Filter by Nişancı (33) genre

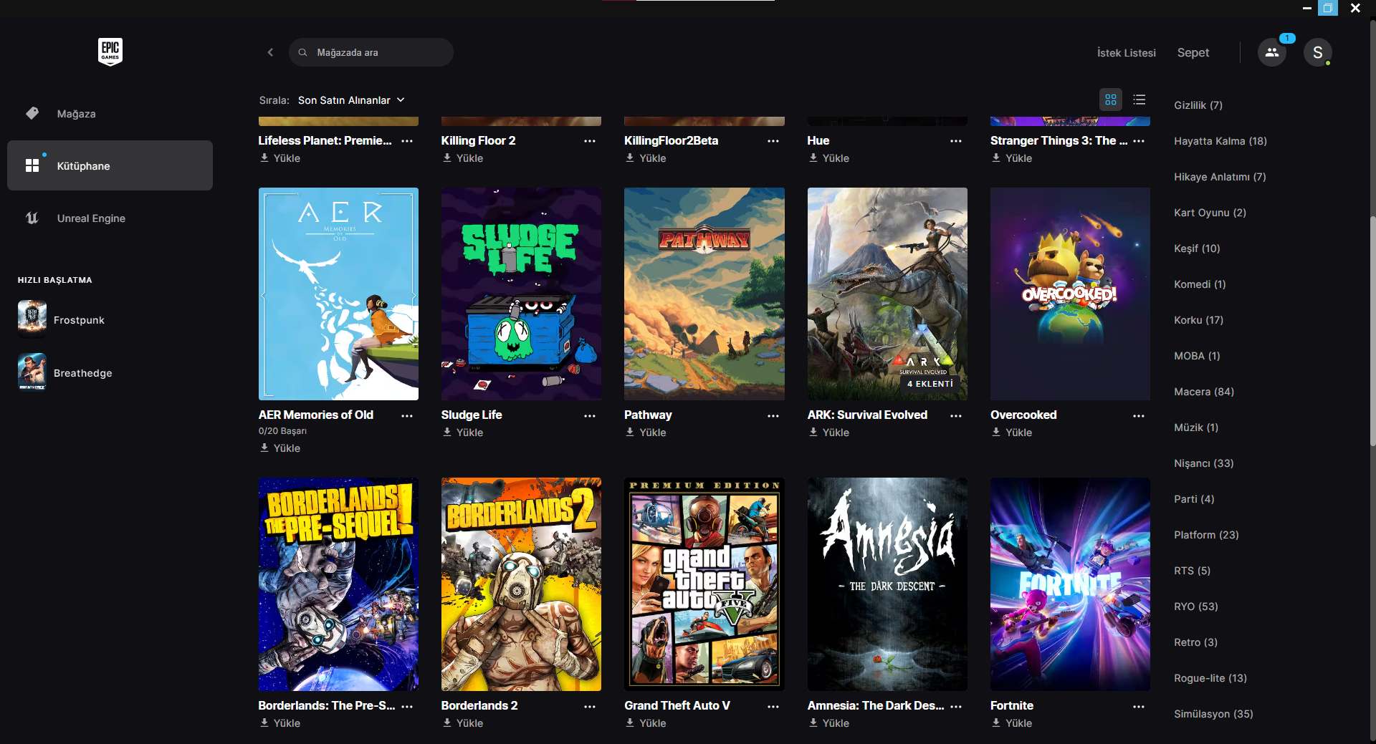pos(1204,463)
